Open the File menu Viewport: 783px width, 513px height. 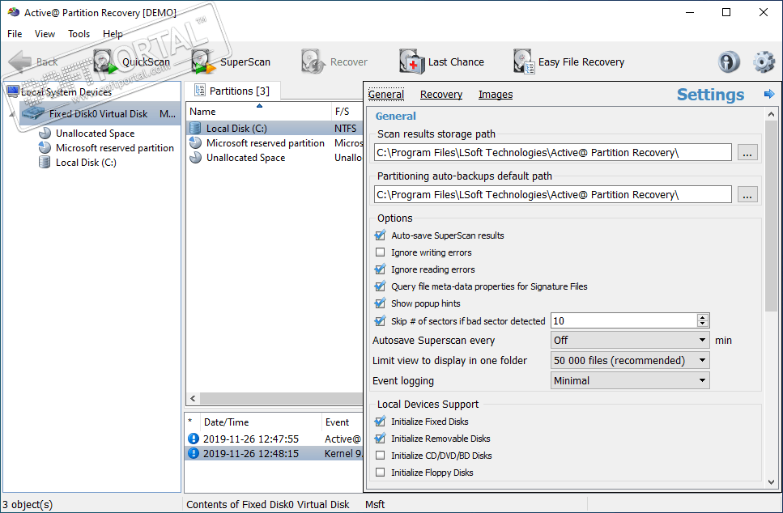15,33
